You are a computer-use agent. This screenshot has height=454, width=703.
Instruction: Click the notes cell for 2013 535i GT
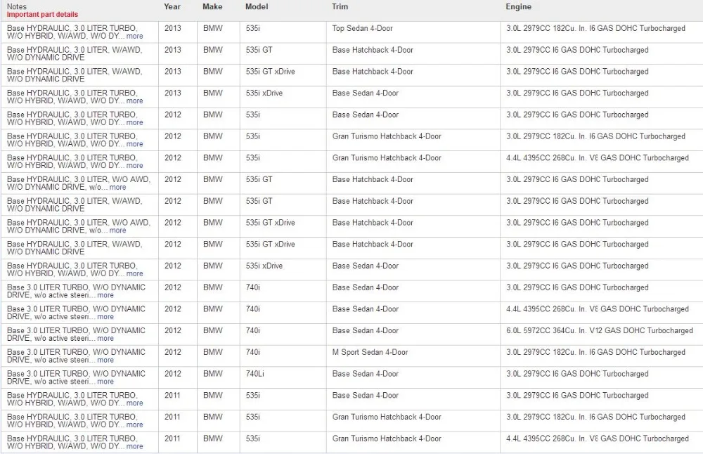(79, 54)
